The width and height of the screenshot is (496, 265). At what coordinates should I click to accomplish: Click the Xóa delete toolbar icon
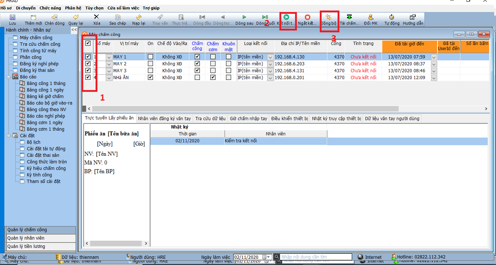[97, 17]
